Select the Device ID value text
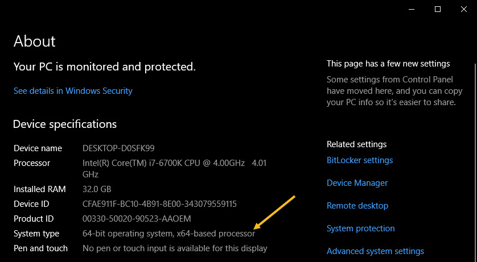 pyautogui.click(x=159, y=203)
